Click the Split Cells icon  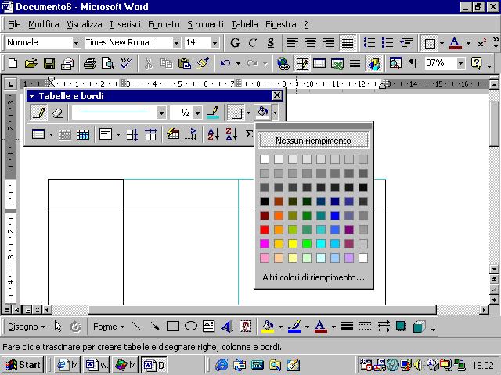83,134
